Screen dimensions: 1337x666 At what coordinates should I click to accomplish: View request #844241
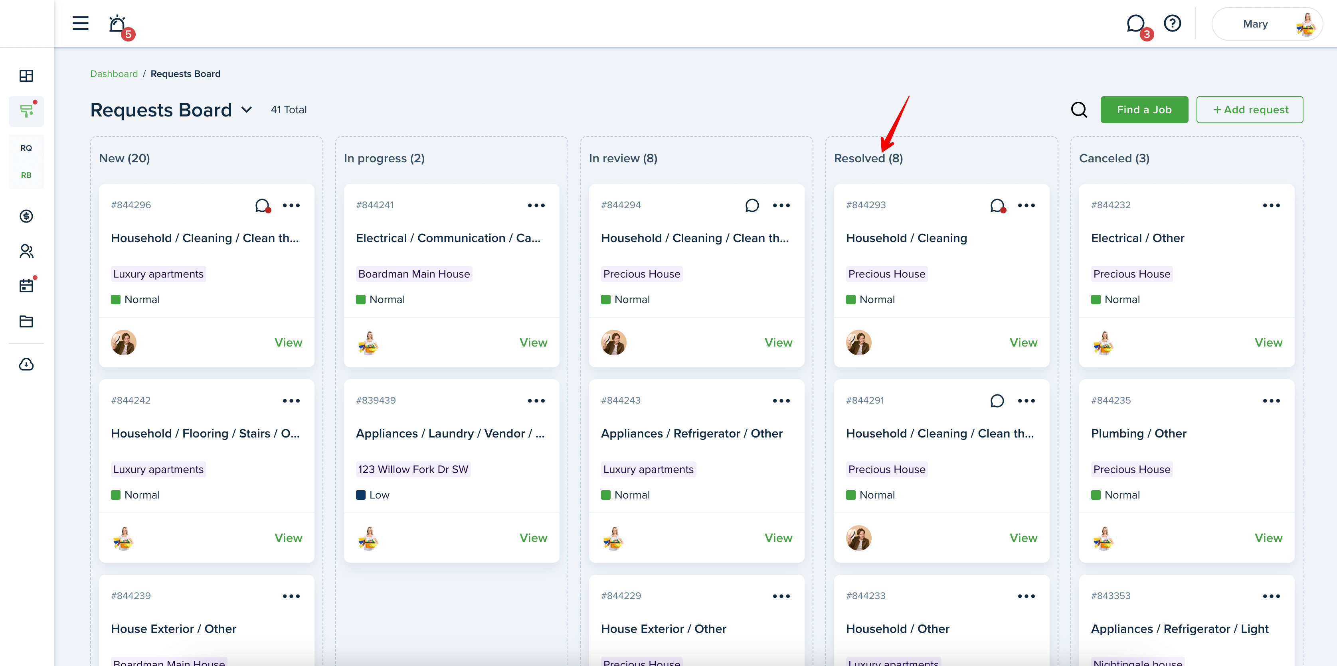tap(533, 342)
